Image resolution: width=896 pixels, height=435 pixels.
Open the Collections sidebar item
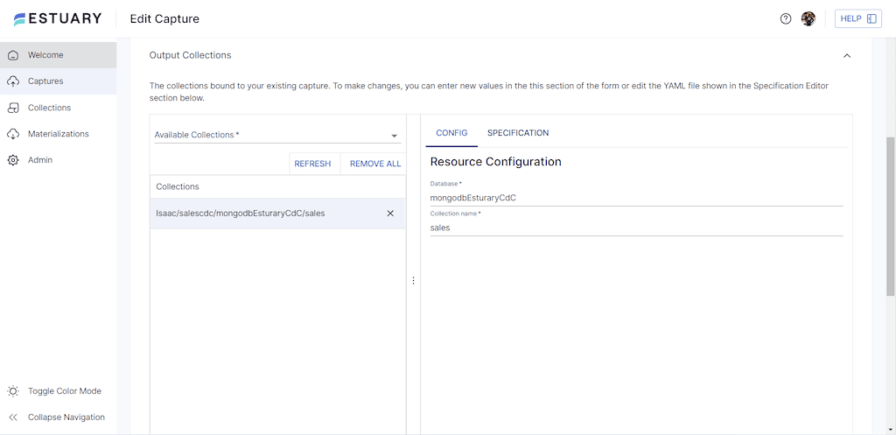[59, 108]
